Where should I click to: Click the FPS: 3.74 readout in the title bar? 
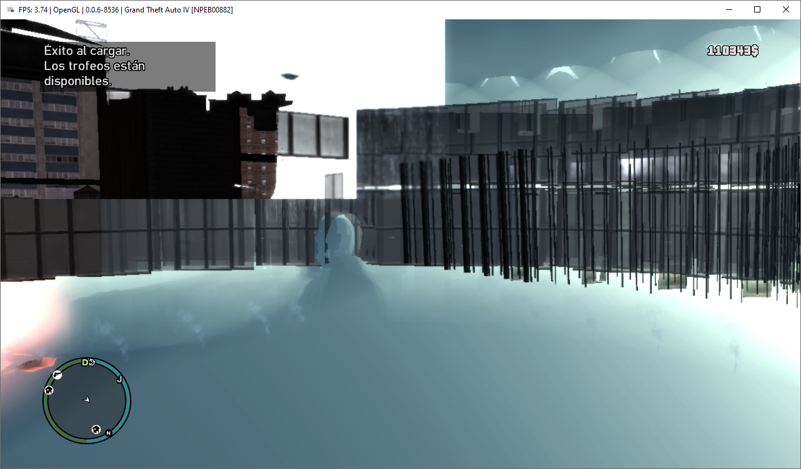point(33,10)
